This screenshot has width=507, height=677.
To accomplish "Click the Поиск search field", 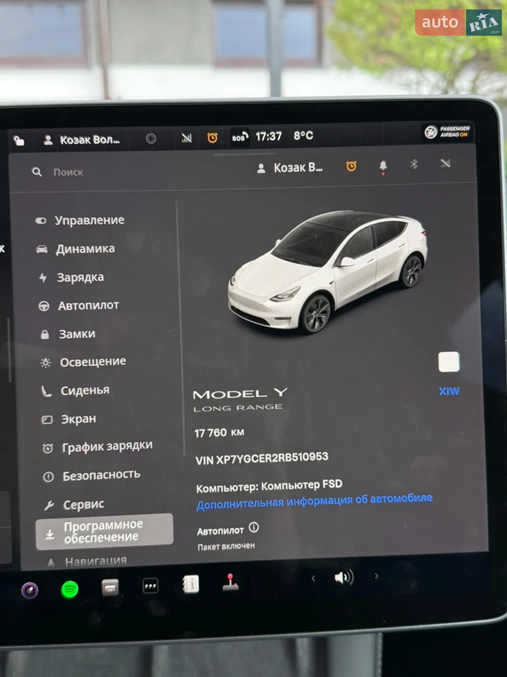I will pyautogui.click(x=68, y=172).
